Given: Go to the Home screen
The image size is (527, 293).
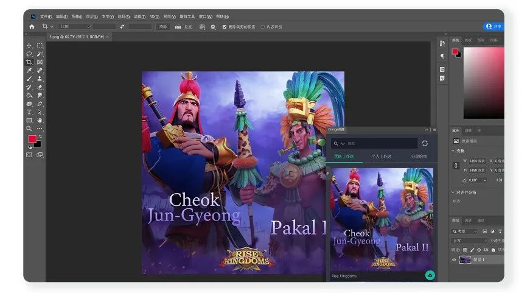Looking at the screenshot, I should (32, 27).
